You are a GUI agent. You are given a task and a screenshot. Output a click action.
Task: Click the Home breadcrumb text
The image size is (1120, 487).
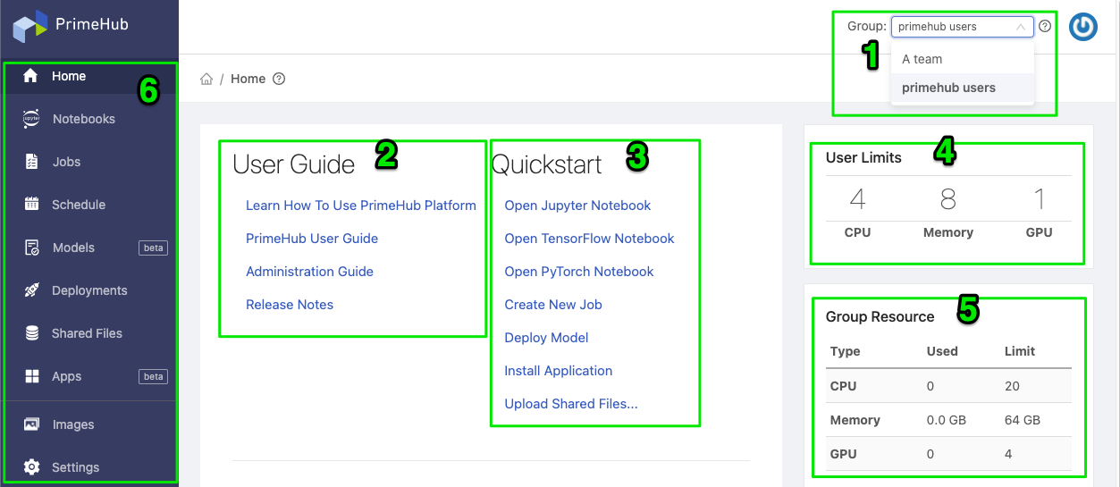click(x=248, y=79)
